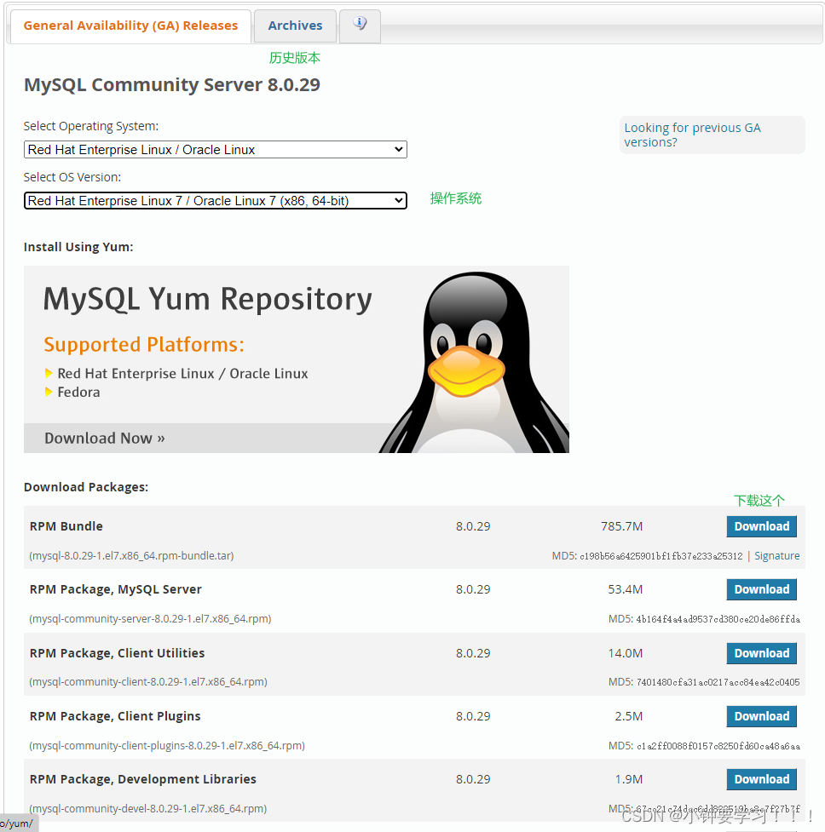Click the Tux penguin image
This screenshot has height=832, width=825.
pyautogui.click(x=474, y=363)
